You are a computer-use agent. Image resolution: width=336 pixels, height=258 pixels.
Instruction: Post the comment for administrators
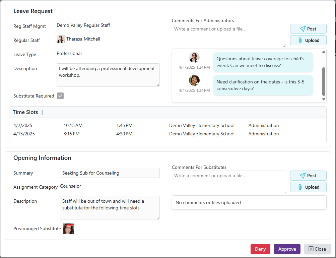pyautogui.click(x=308, y=29)
